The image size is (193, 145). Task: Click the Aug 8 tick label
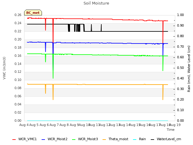point(64,125)
